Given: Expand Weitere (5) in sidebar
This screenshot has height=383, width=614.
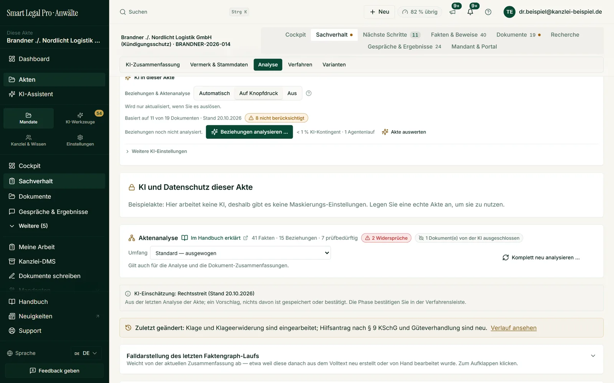Looking at the screenshot, I should (54, 226).
